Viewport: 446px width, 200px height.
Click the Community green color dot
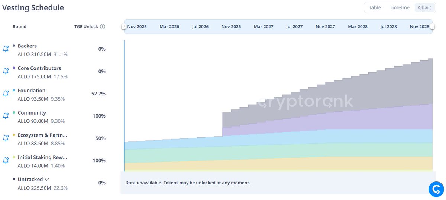click(x=14, y=112)
